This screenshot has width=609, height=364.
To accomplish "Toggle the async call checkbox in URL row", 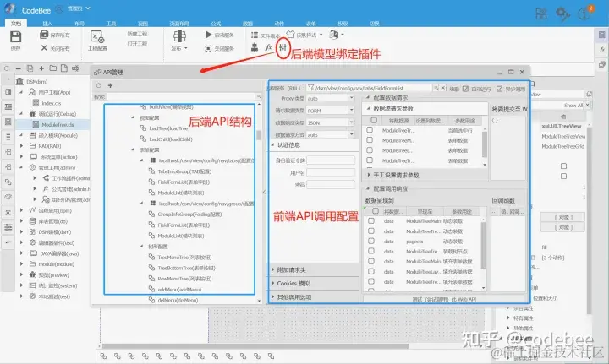I will [500, 89].
